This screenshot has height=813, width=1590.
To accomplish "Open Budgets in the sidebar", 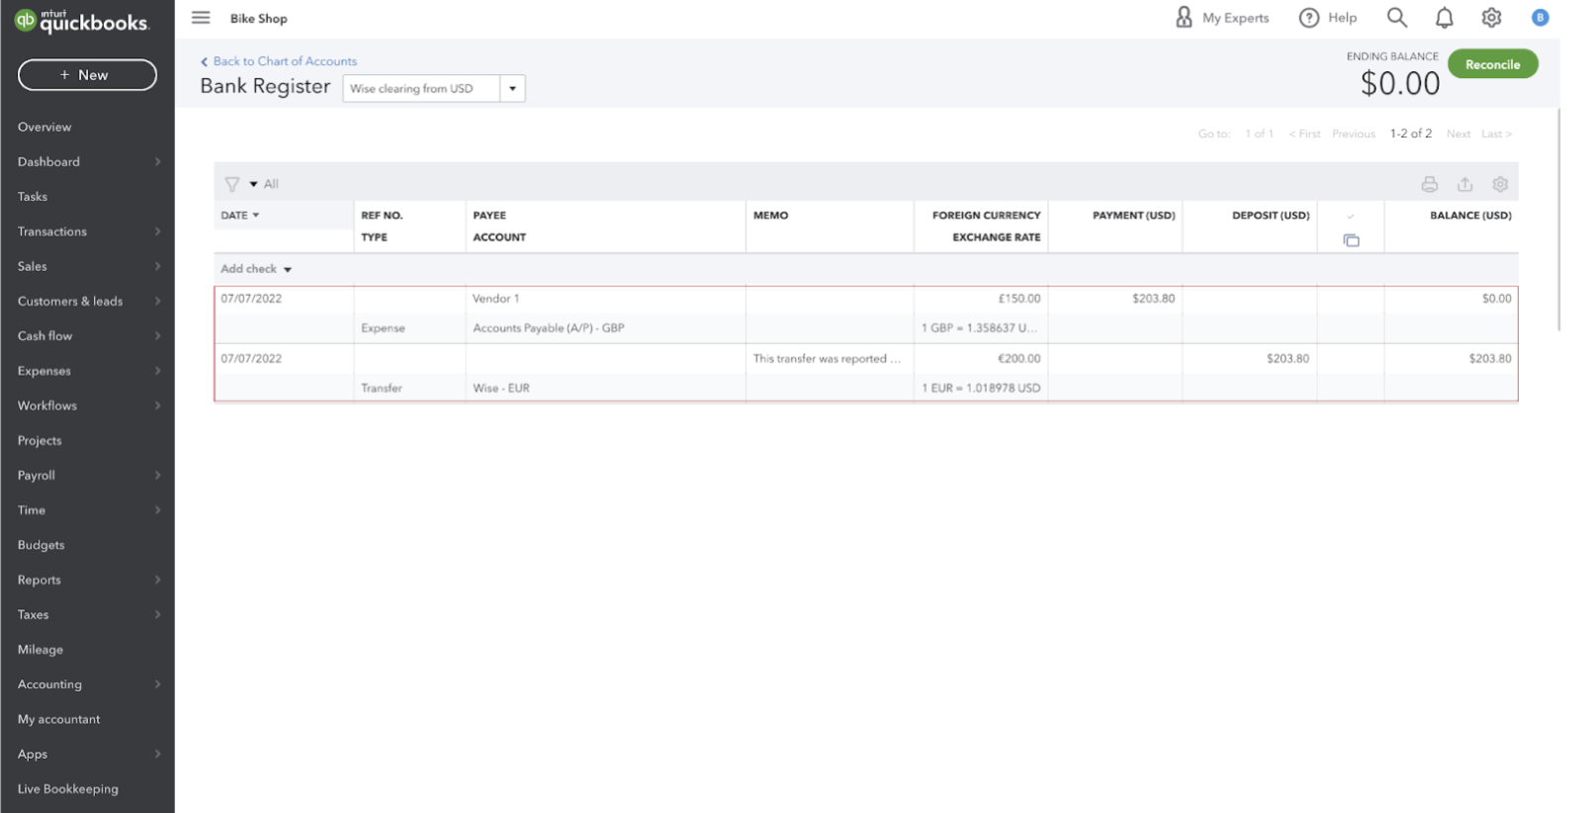I will tap(41, 545).
